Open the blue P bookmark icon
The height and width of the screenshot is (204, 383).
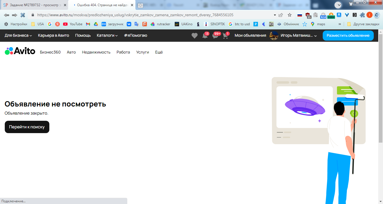click(256, 24)
